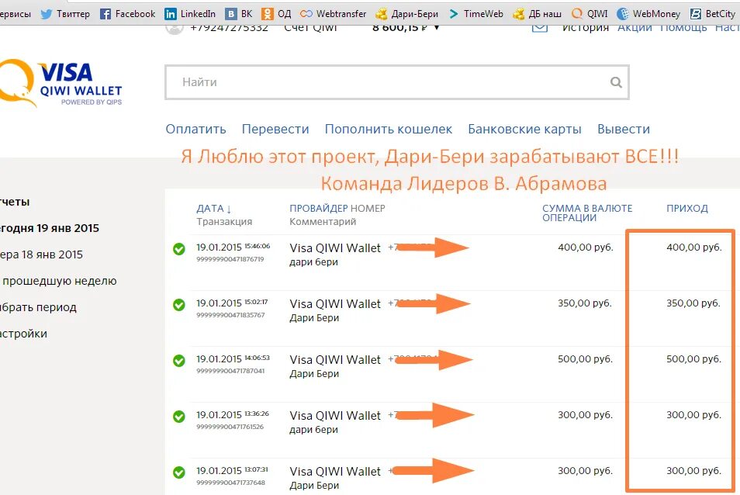Open the mail envelope icon
The image size is (740, 495).
click(540, 27)
